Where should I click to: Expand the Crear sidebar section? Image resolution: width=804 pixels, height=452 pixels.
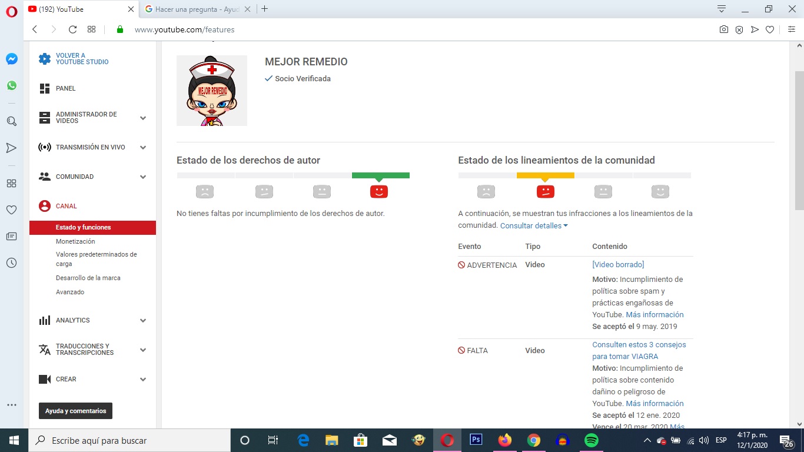point(143,379)
